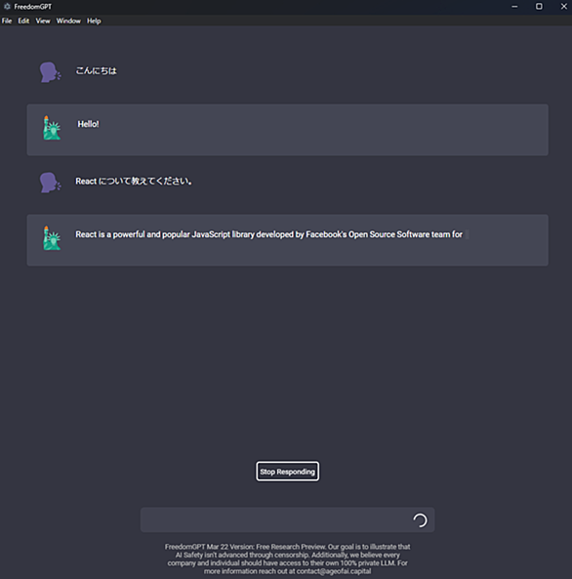Maximize the FreedomGPT window
This screenshot has width=572, height=579.
coord(539,7)
